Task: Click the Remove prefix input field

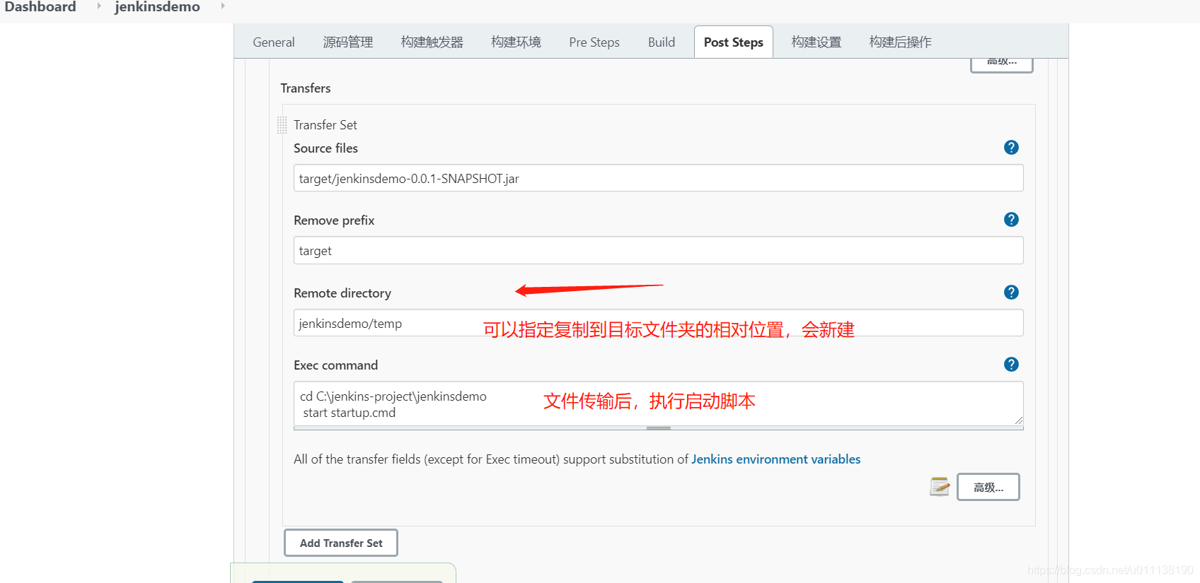Action: click(658, 250)
